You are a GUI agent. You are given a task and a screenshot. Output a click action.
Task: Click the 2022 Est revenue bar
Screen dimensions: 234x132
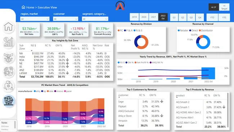point(208,73)
